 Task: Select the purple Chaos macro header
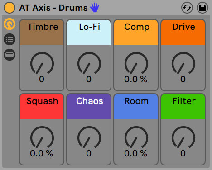point(89,107)
